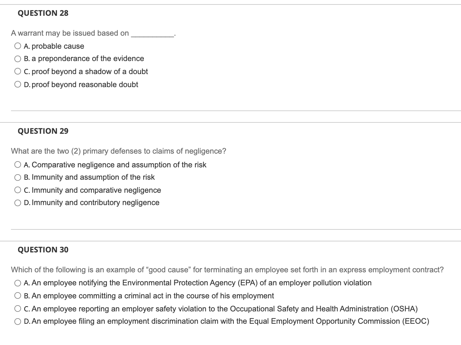Click the warrant question prompt text
The height and width of the screenshot is (345, 461).
93,33
